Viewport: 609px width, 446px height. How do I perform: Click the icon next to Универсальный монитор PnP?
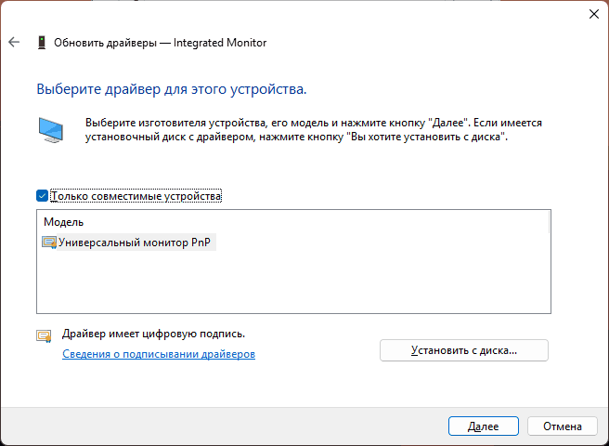[49, 243]
